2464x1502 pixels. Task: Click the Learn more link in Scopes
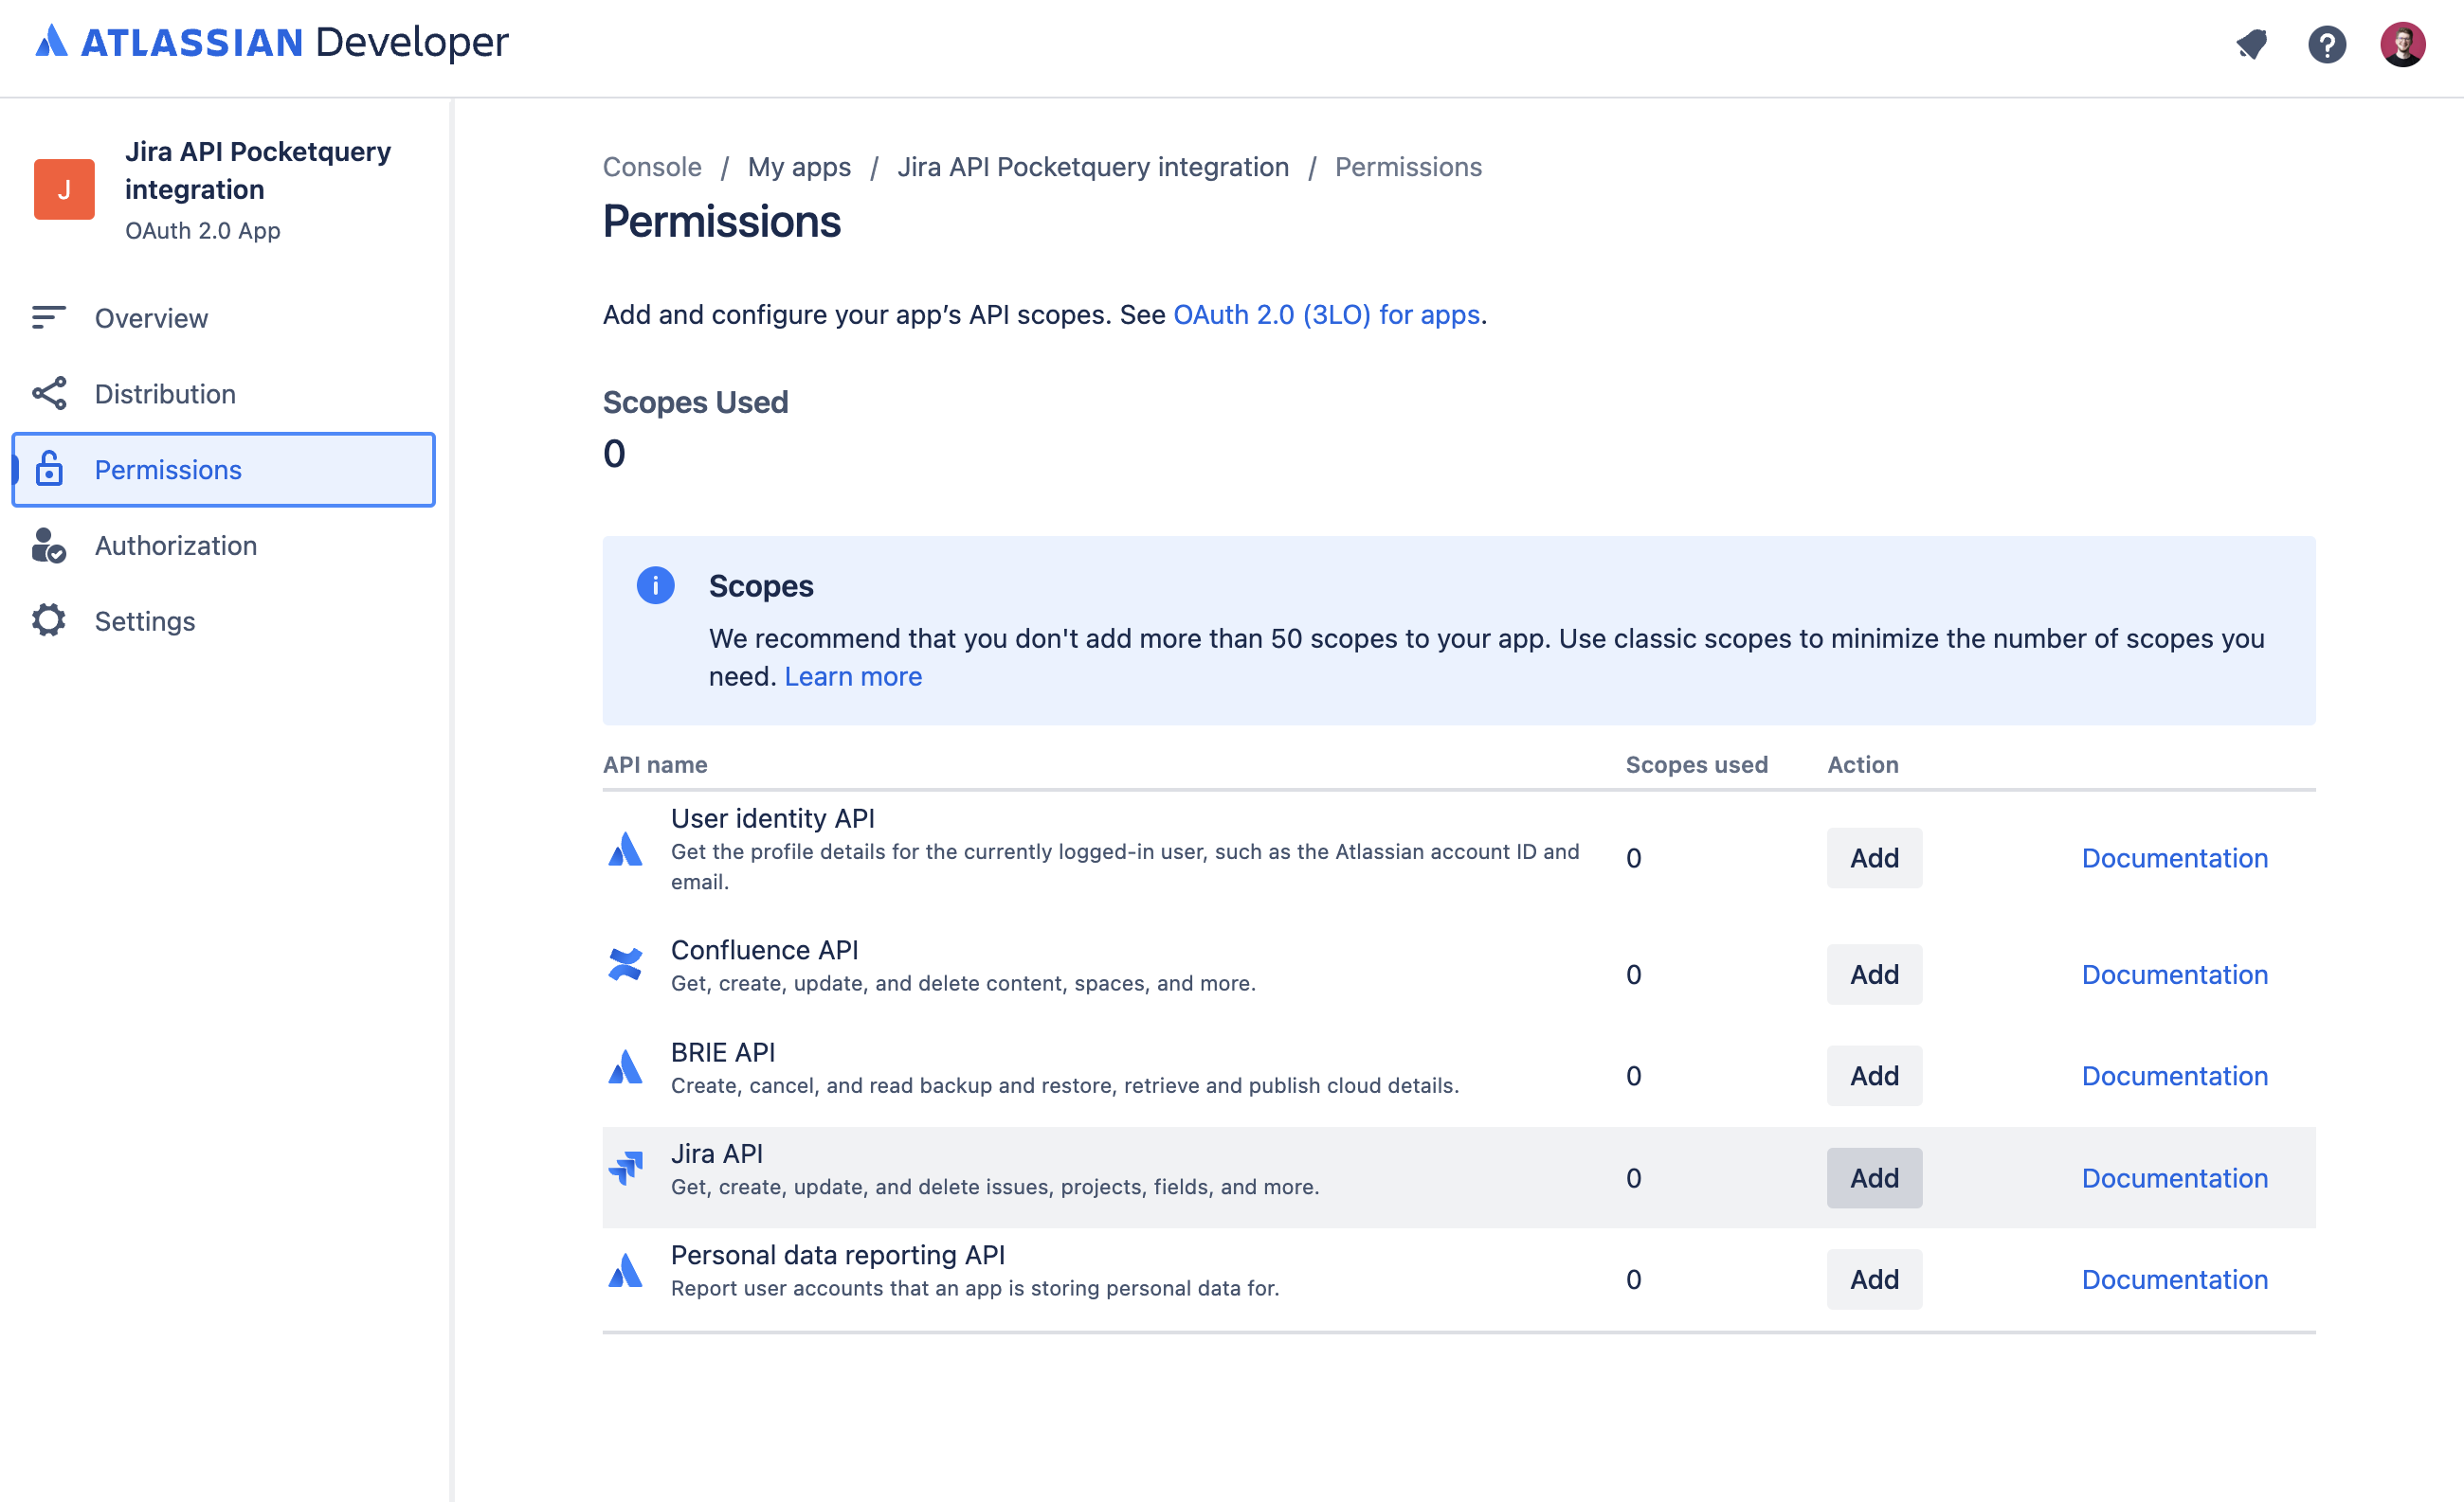point(854,675)
